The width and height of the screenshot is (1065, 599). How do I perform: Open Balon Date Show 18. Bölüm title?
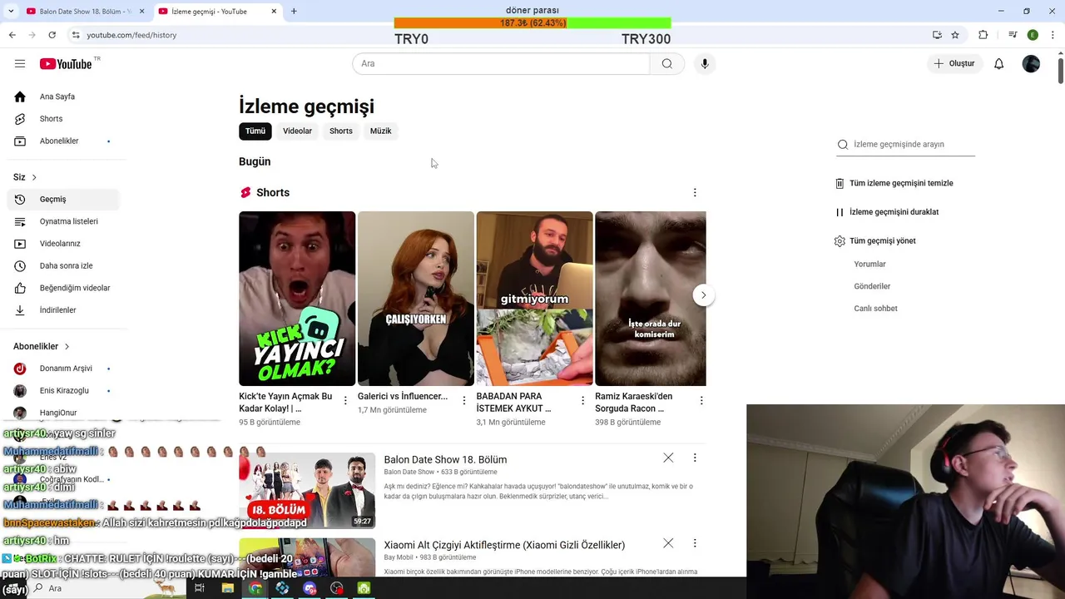click(445, 460)
